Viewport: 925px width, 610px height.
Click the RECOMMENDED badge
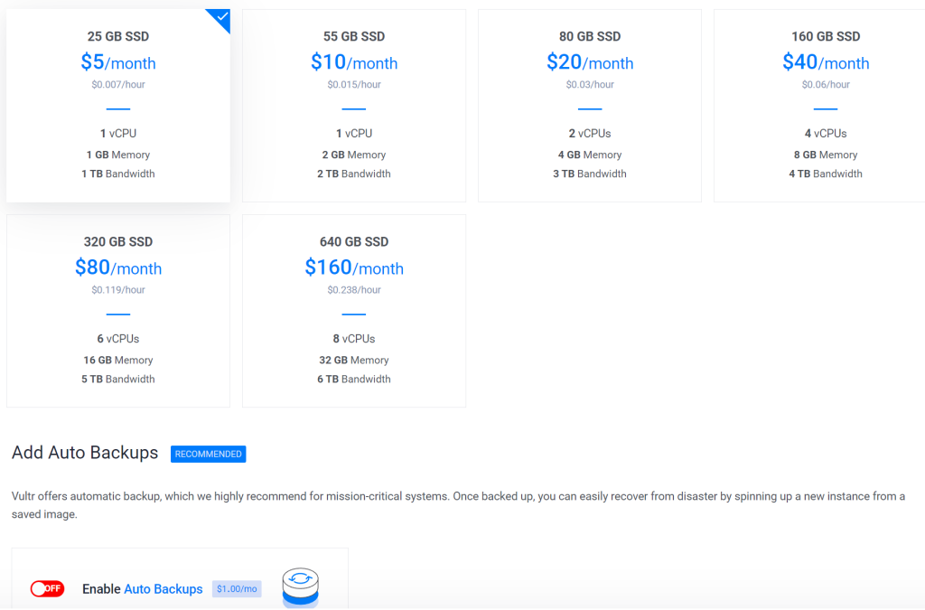click(x=208, y=454)
